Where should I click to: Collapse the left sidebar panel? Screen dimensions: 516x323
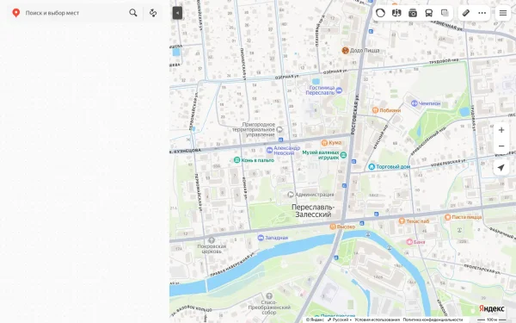coord(177,13)
